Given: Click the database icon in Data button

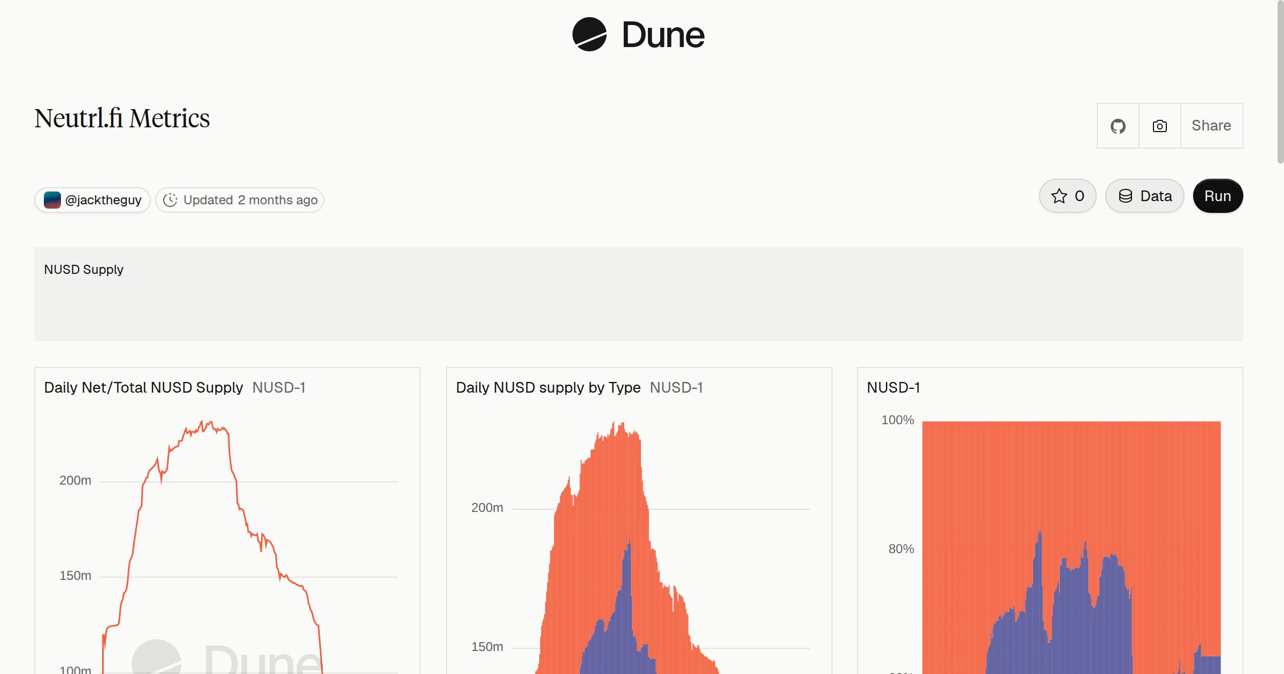Looking at the screenshot, I should [x=1126, y=196].
